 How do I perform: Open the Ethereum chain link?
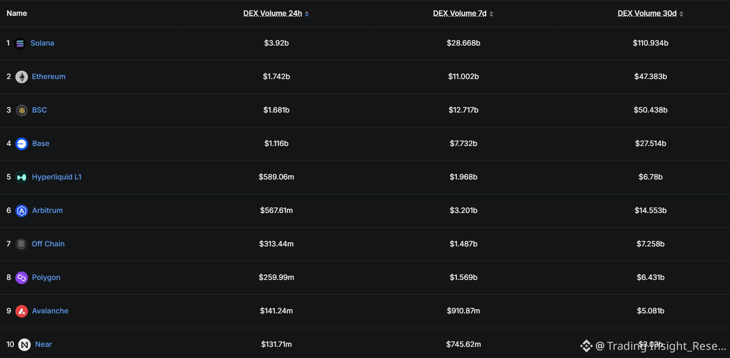(x=48, y=77)
